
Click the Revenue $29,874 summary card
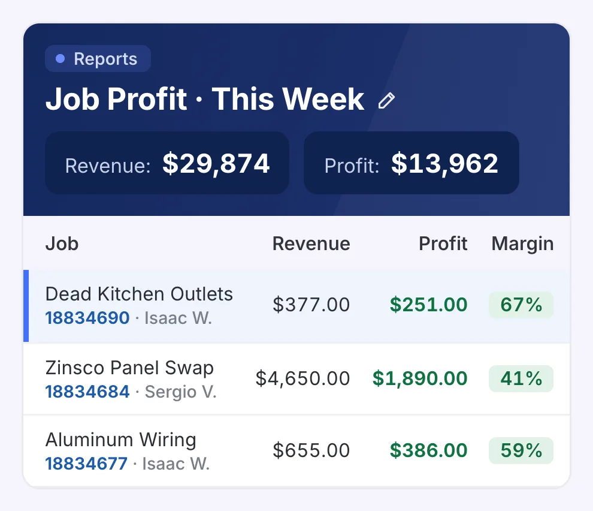tap(167, 163)
